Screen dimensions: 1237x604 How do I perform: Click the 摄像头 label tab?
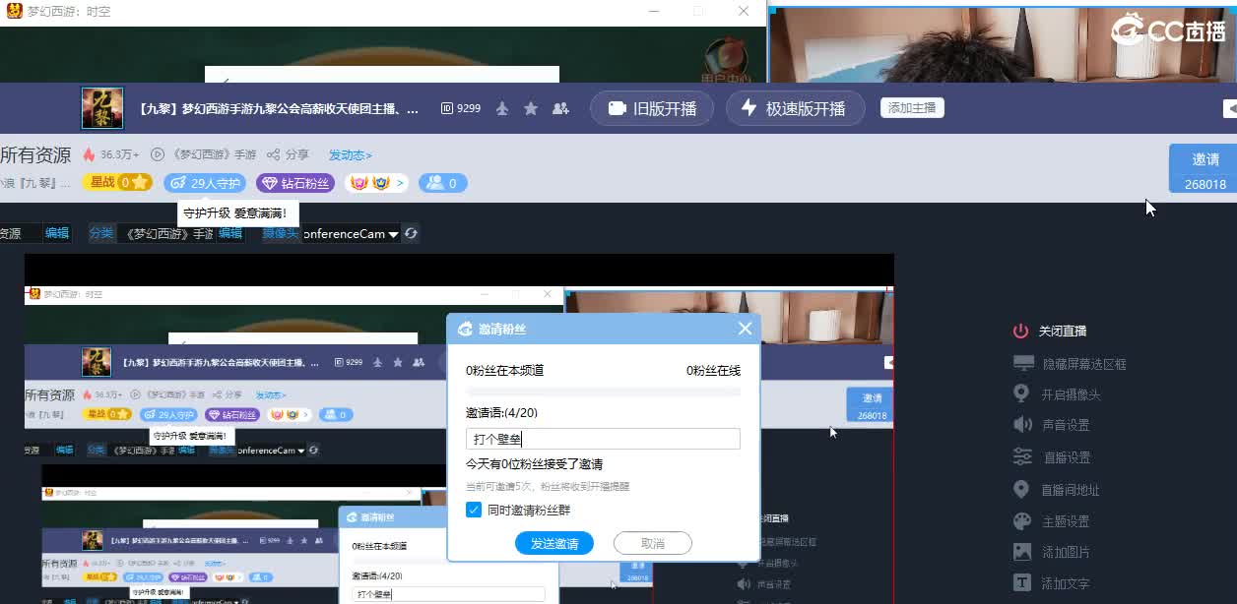(x=280, y=233)
